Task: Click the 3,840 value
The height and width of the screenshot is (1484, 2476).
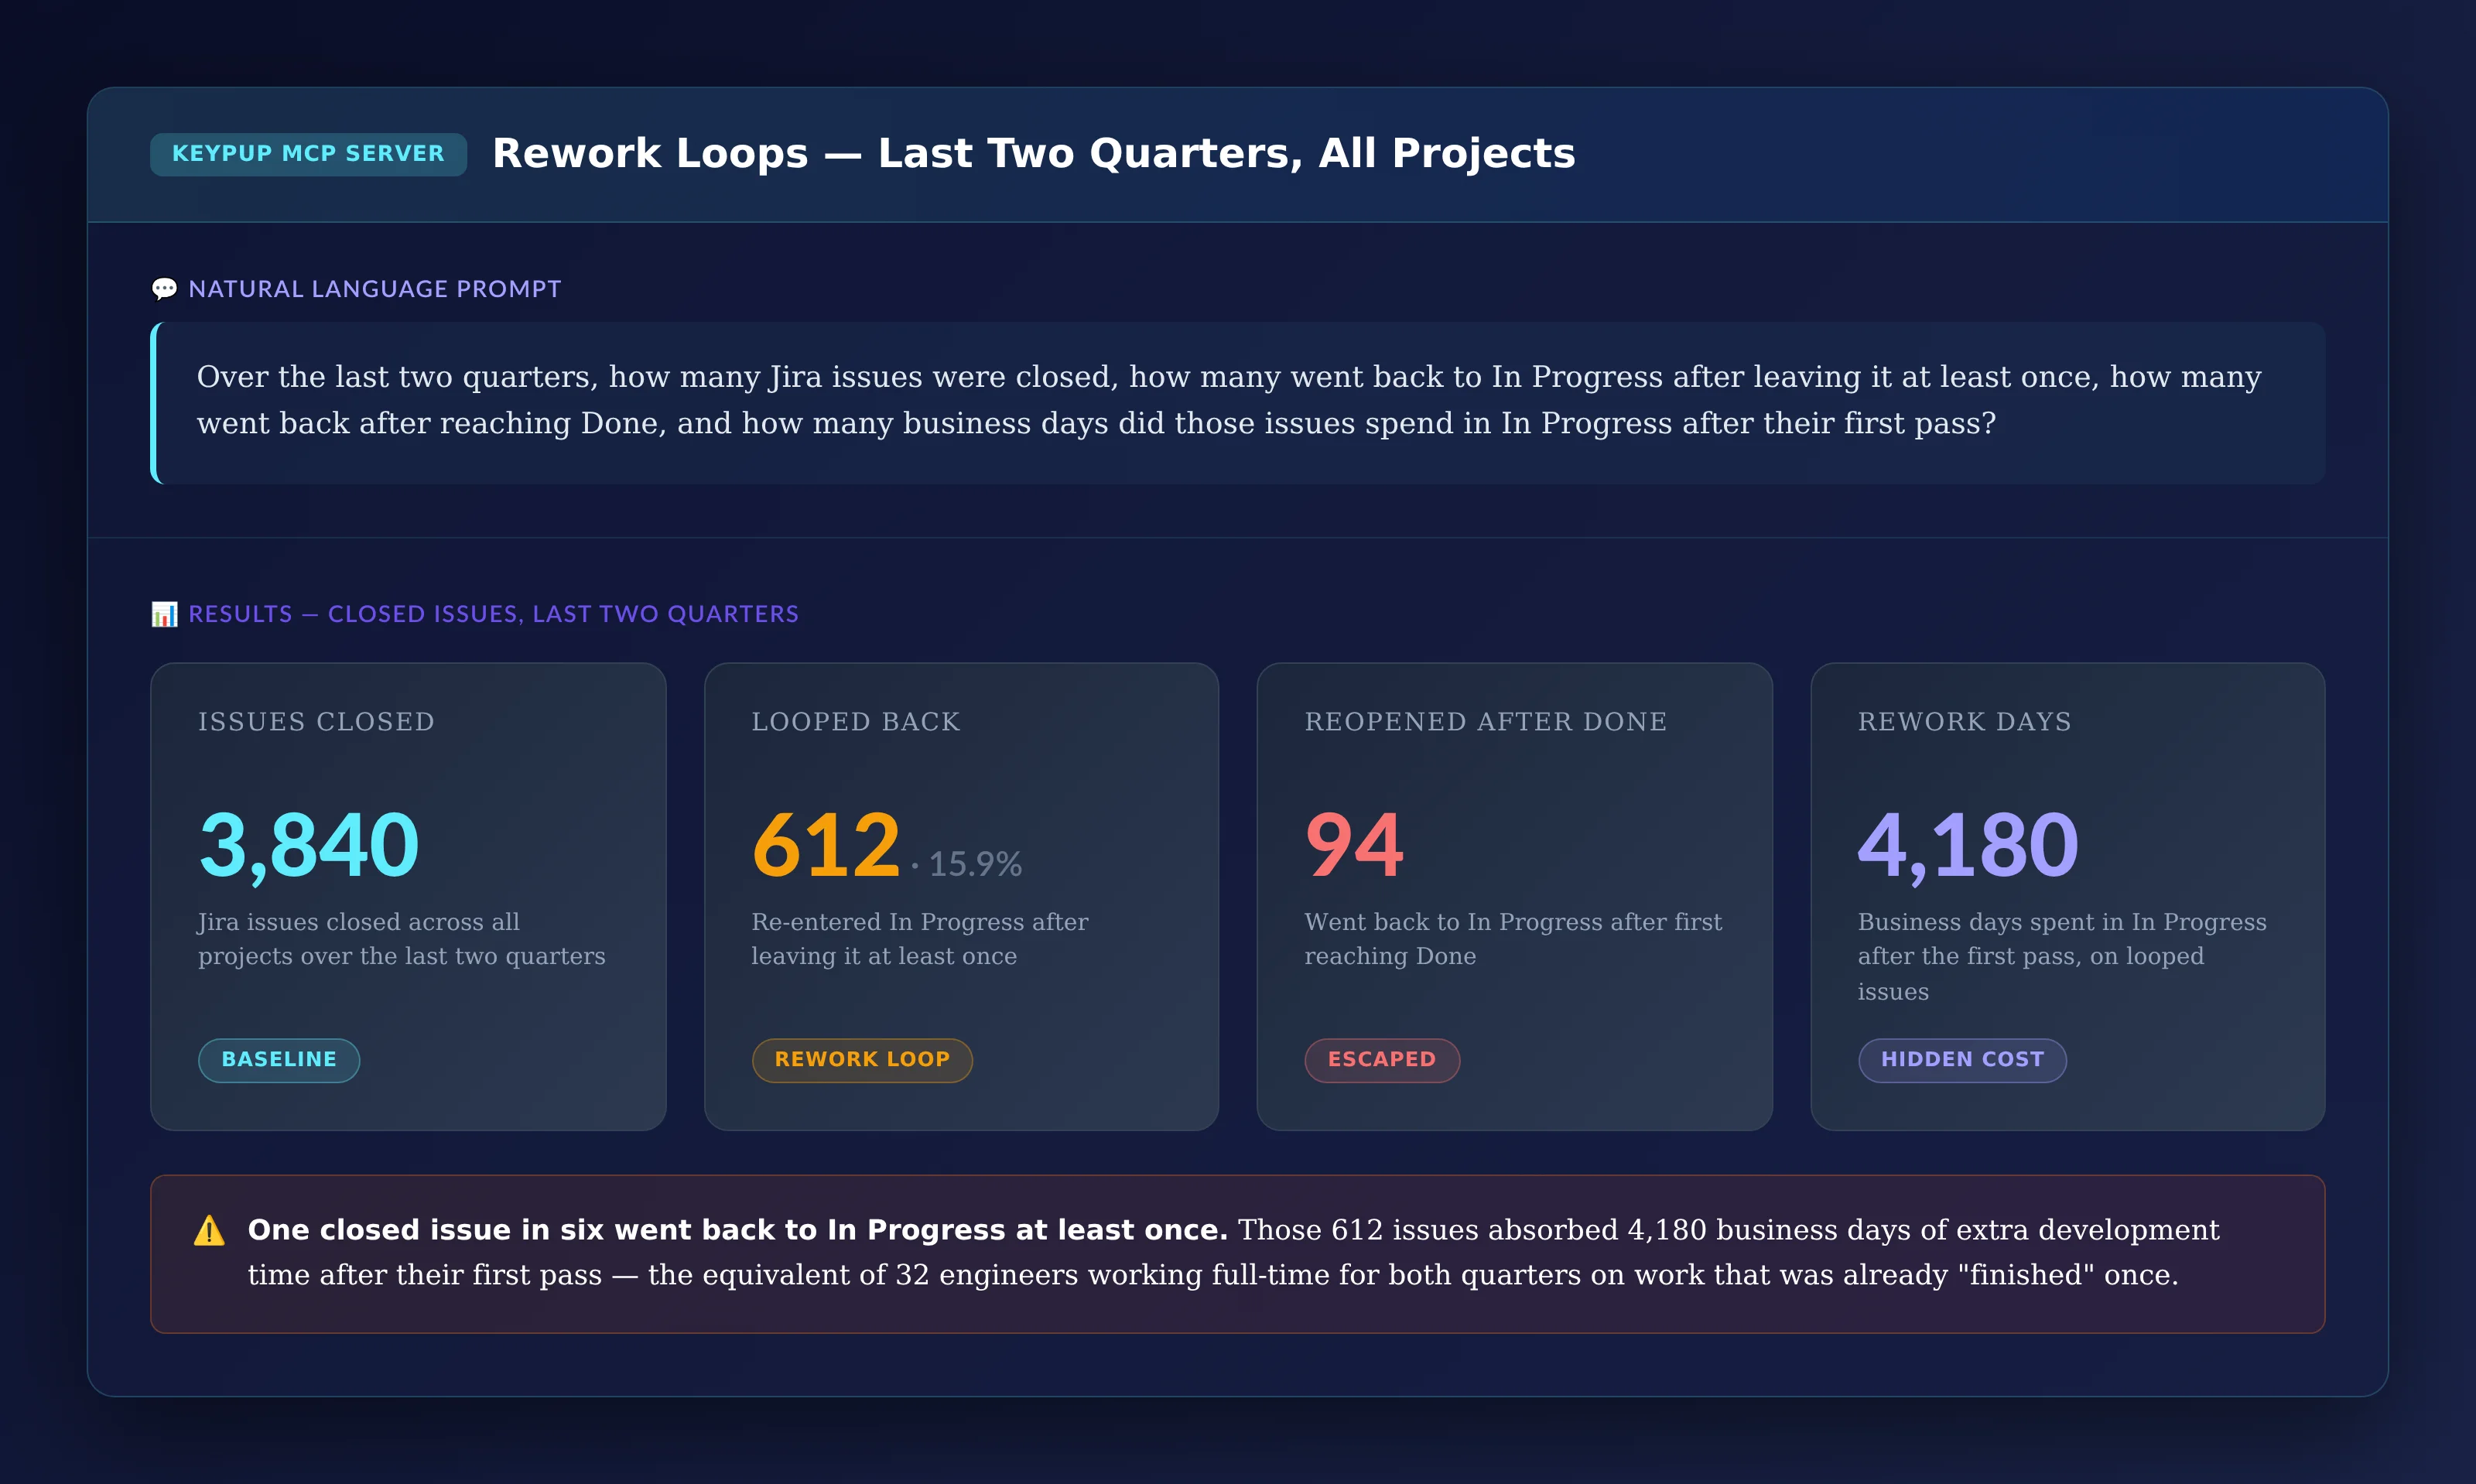Action: [x=309, y=846]
